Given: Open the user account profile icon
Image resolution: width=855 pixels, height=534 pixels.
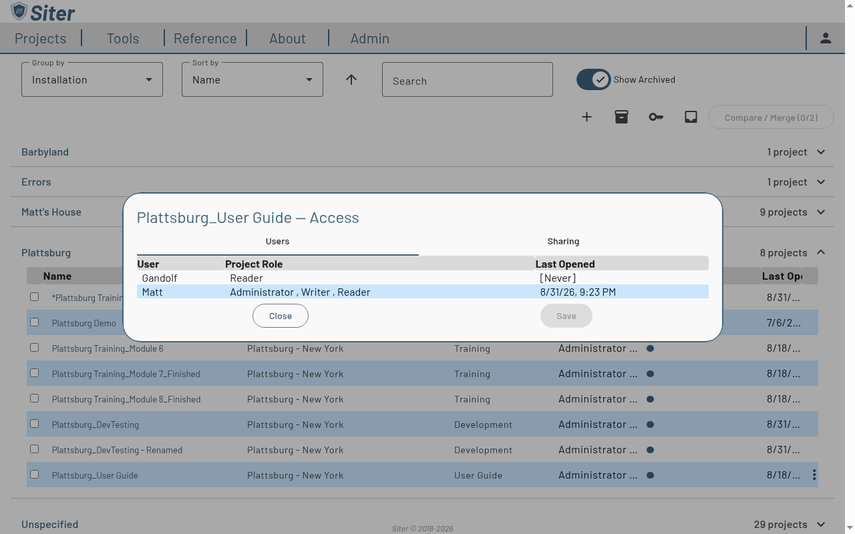Looking at the screenshot, I should [826, 38].
